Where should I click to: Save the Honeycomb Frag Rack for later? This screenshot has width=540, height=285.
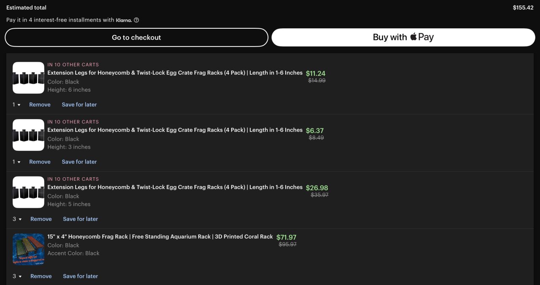81,276
